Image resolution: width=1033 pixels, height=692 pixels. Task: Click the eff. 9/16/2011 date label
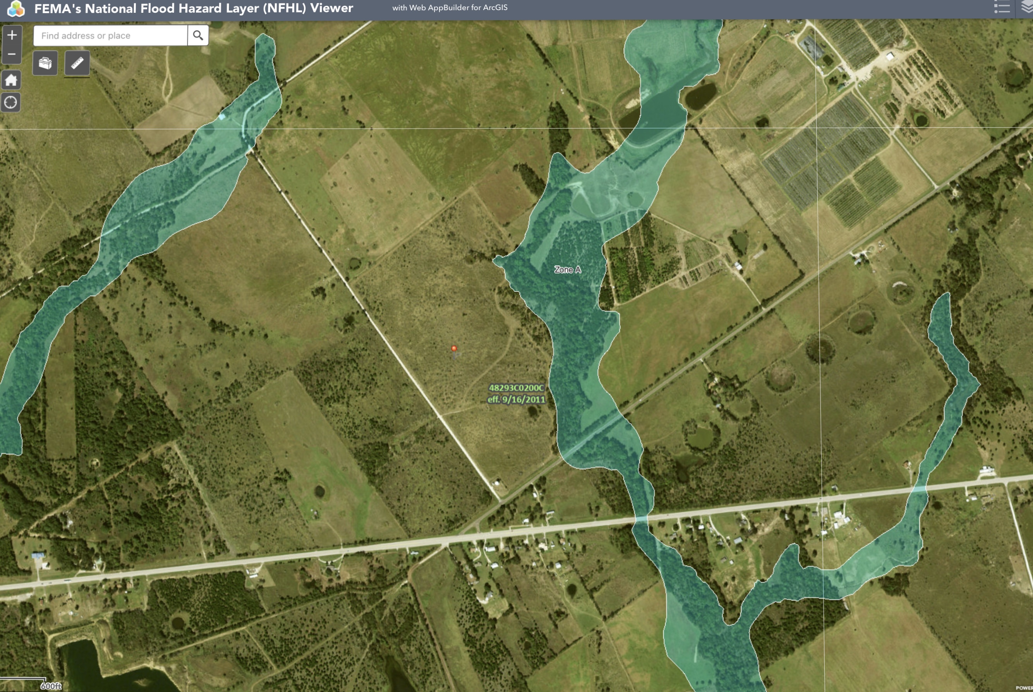click(516, 399)
